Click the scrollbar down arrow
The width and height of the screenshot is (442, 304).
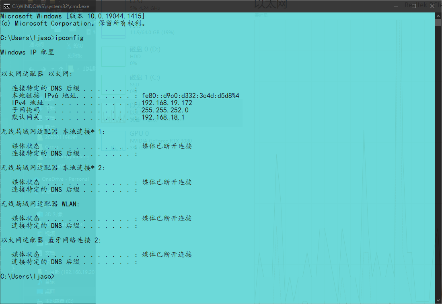pos(438,300)
